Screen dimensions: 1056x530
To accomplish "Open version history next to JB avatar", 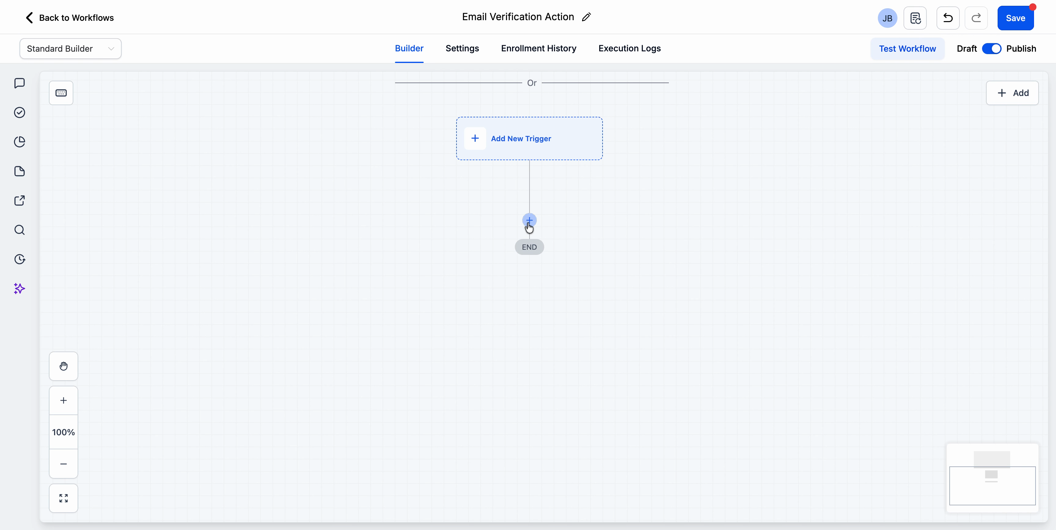I will pos(915,18).
